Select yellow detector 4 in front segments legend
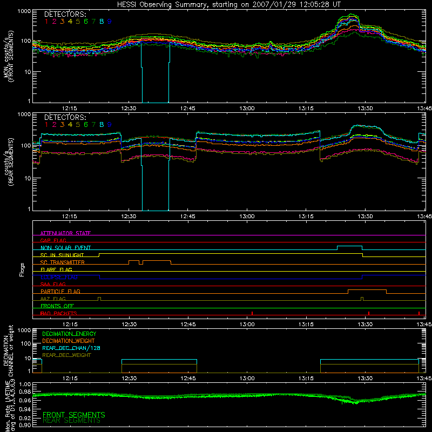The image size is (432, 432). pyautogui.click(x=70, y=22)
